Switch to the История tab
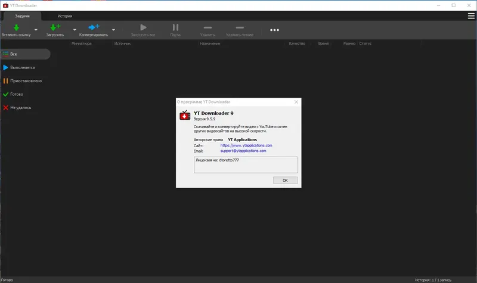Image resolution: width=477 pixels, height=283 pixels. 65,16
